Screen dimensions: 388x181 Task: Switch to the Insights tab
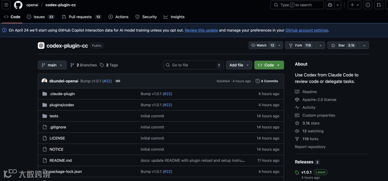pos(174,17)
